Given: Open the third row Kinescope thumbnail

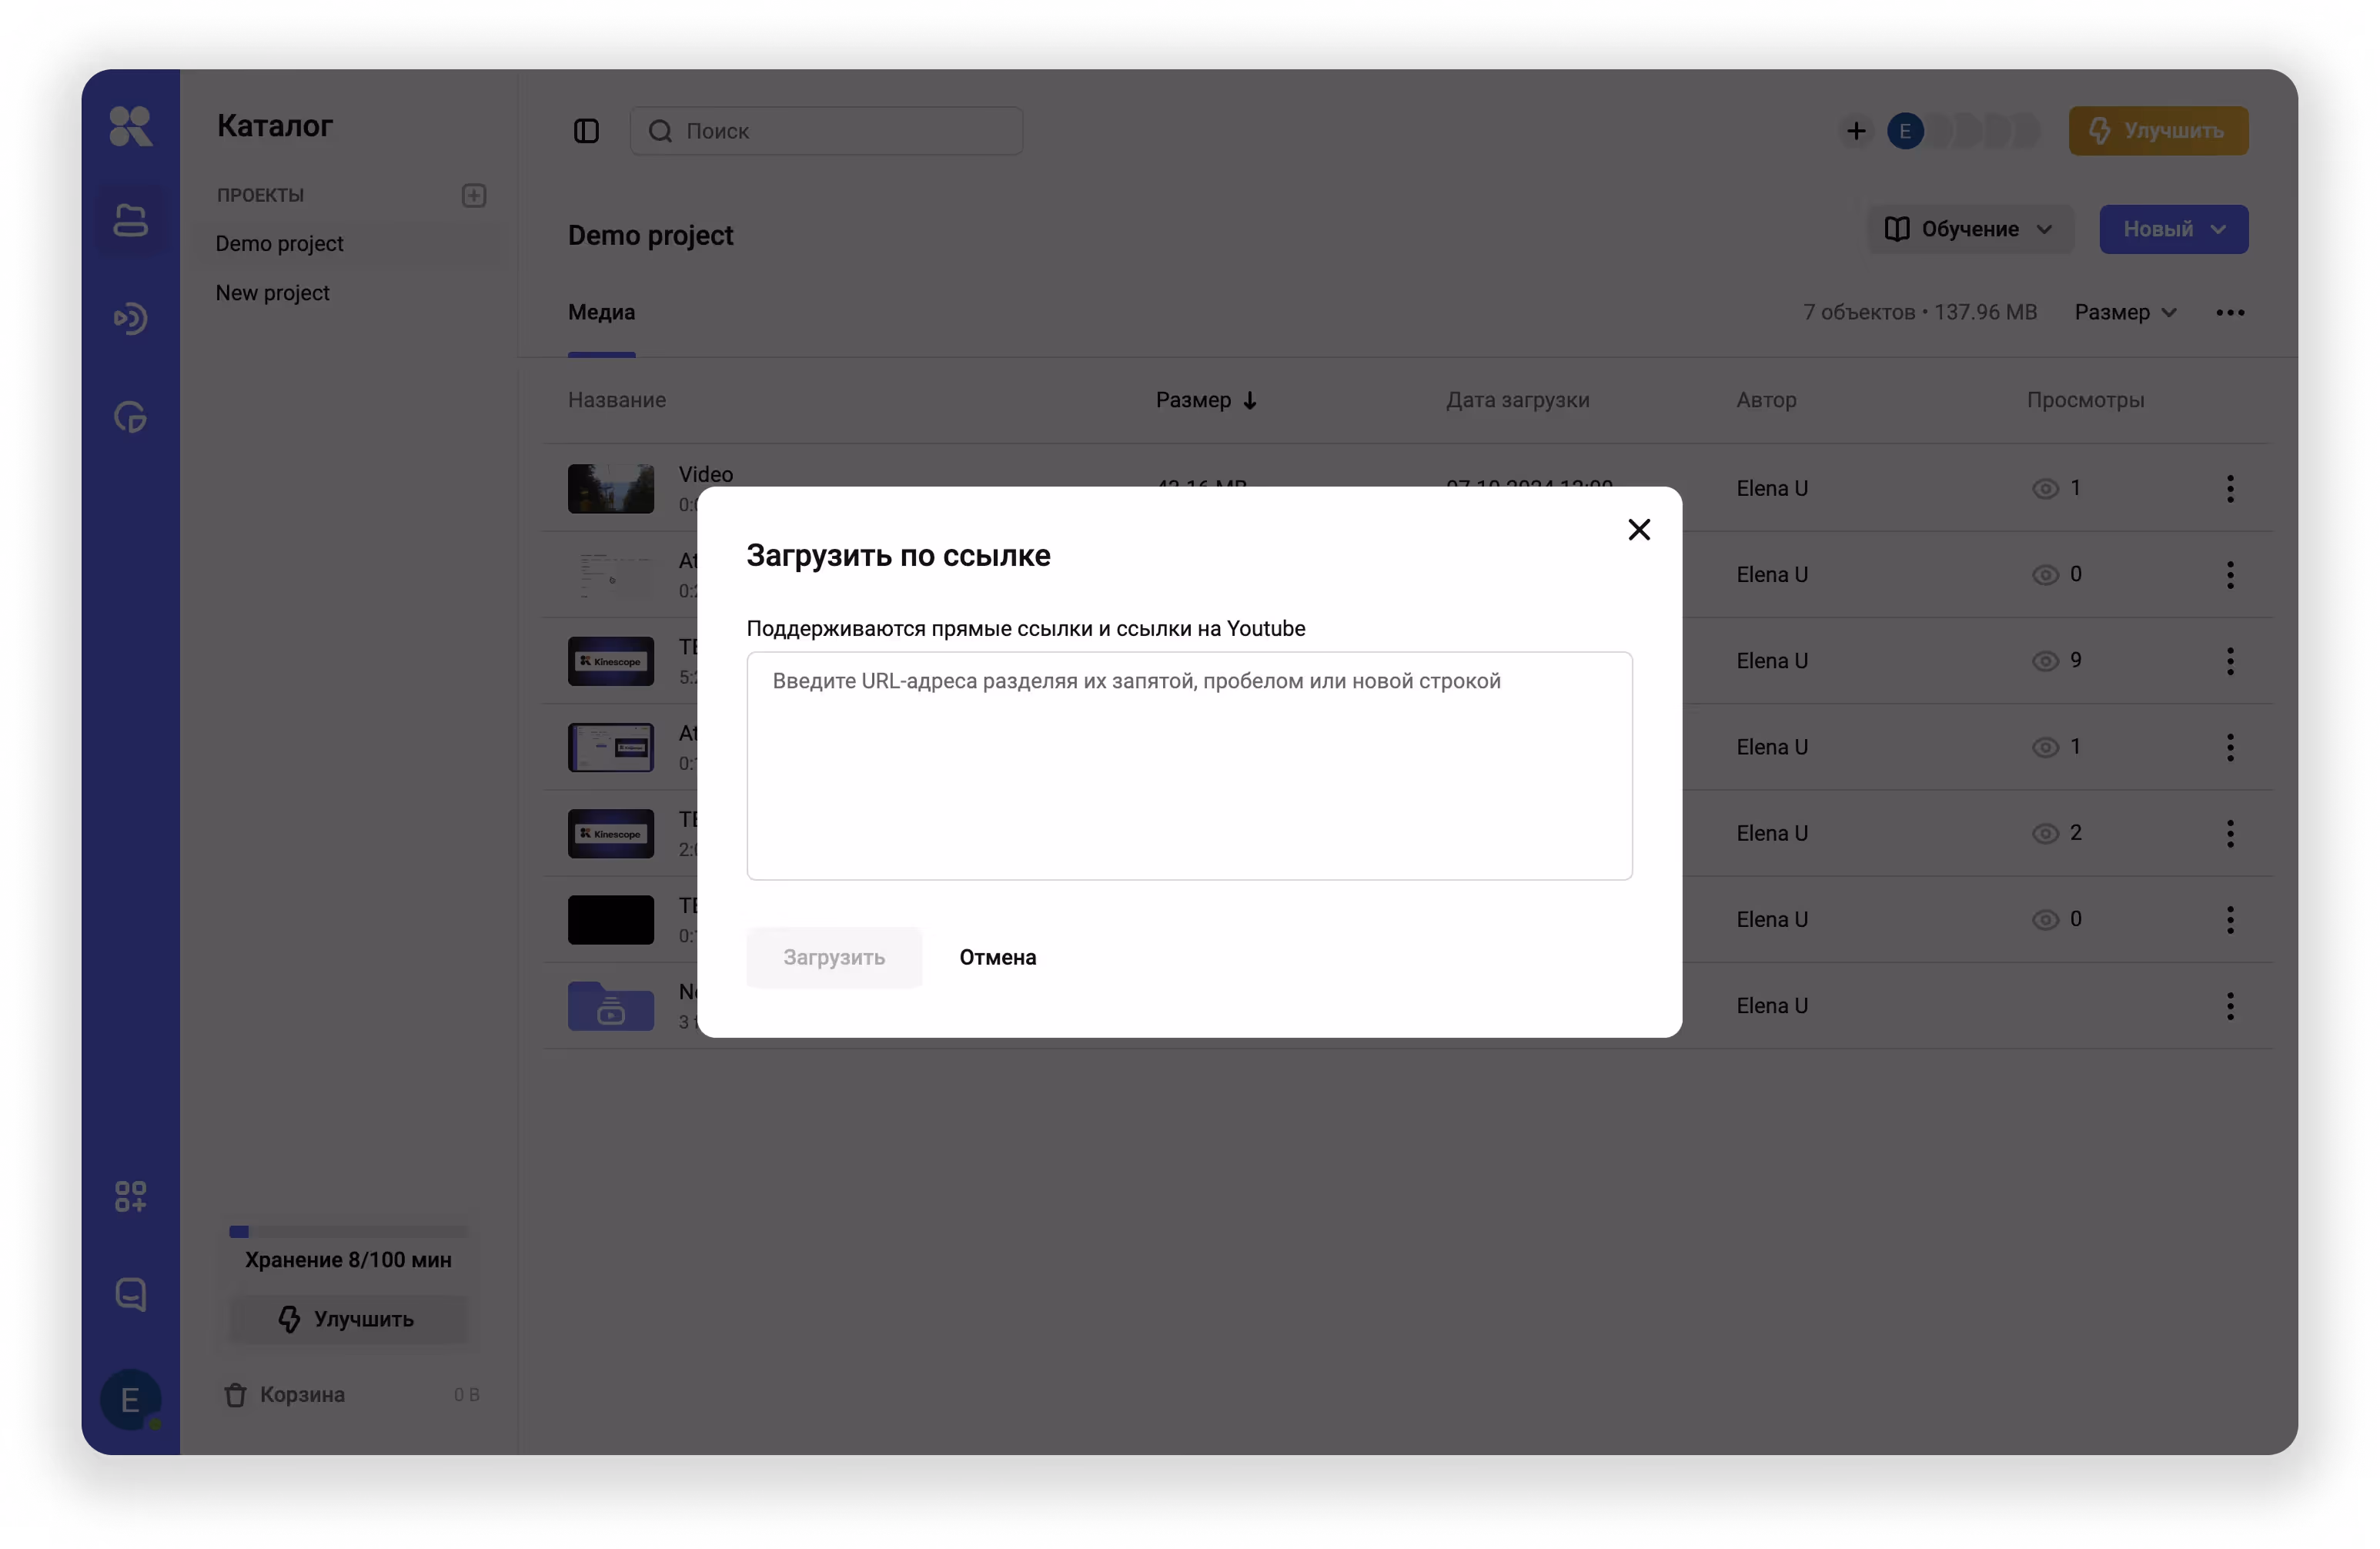Looking at the screenshot, I should tap(611, 661).
